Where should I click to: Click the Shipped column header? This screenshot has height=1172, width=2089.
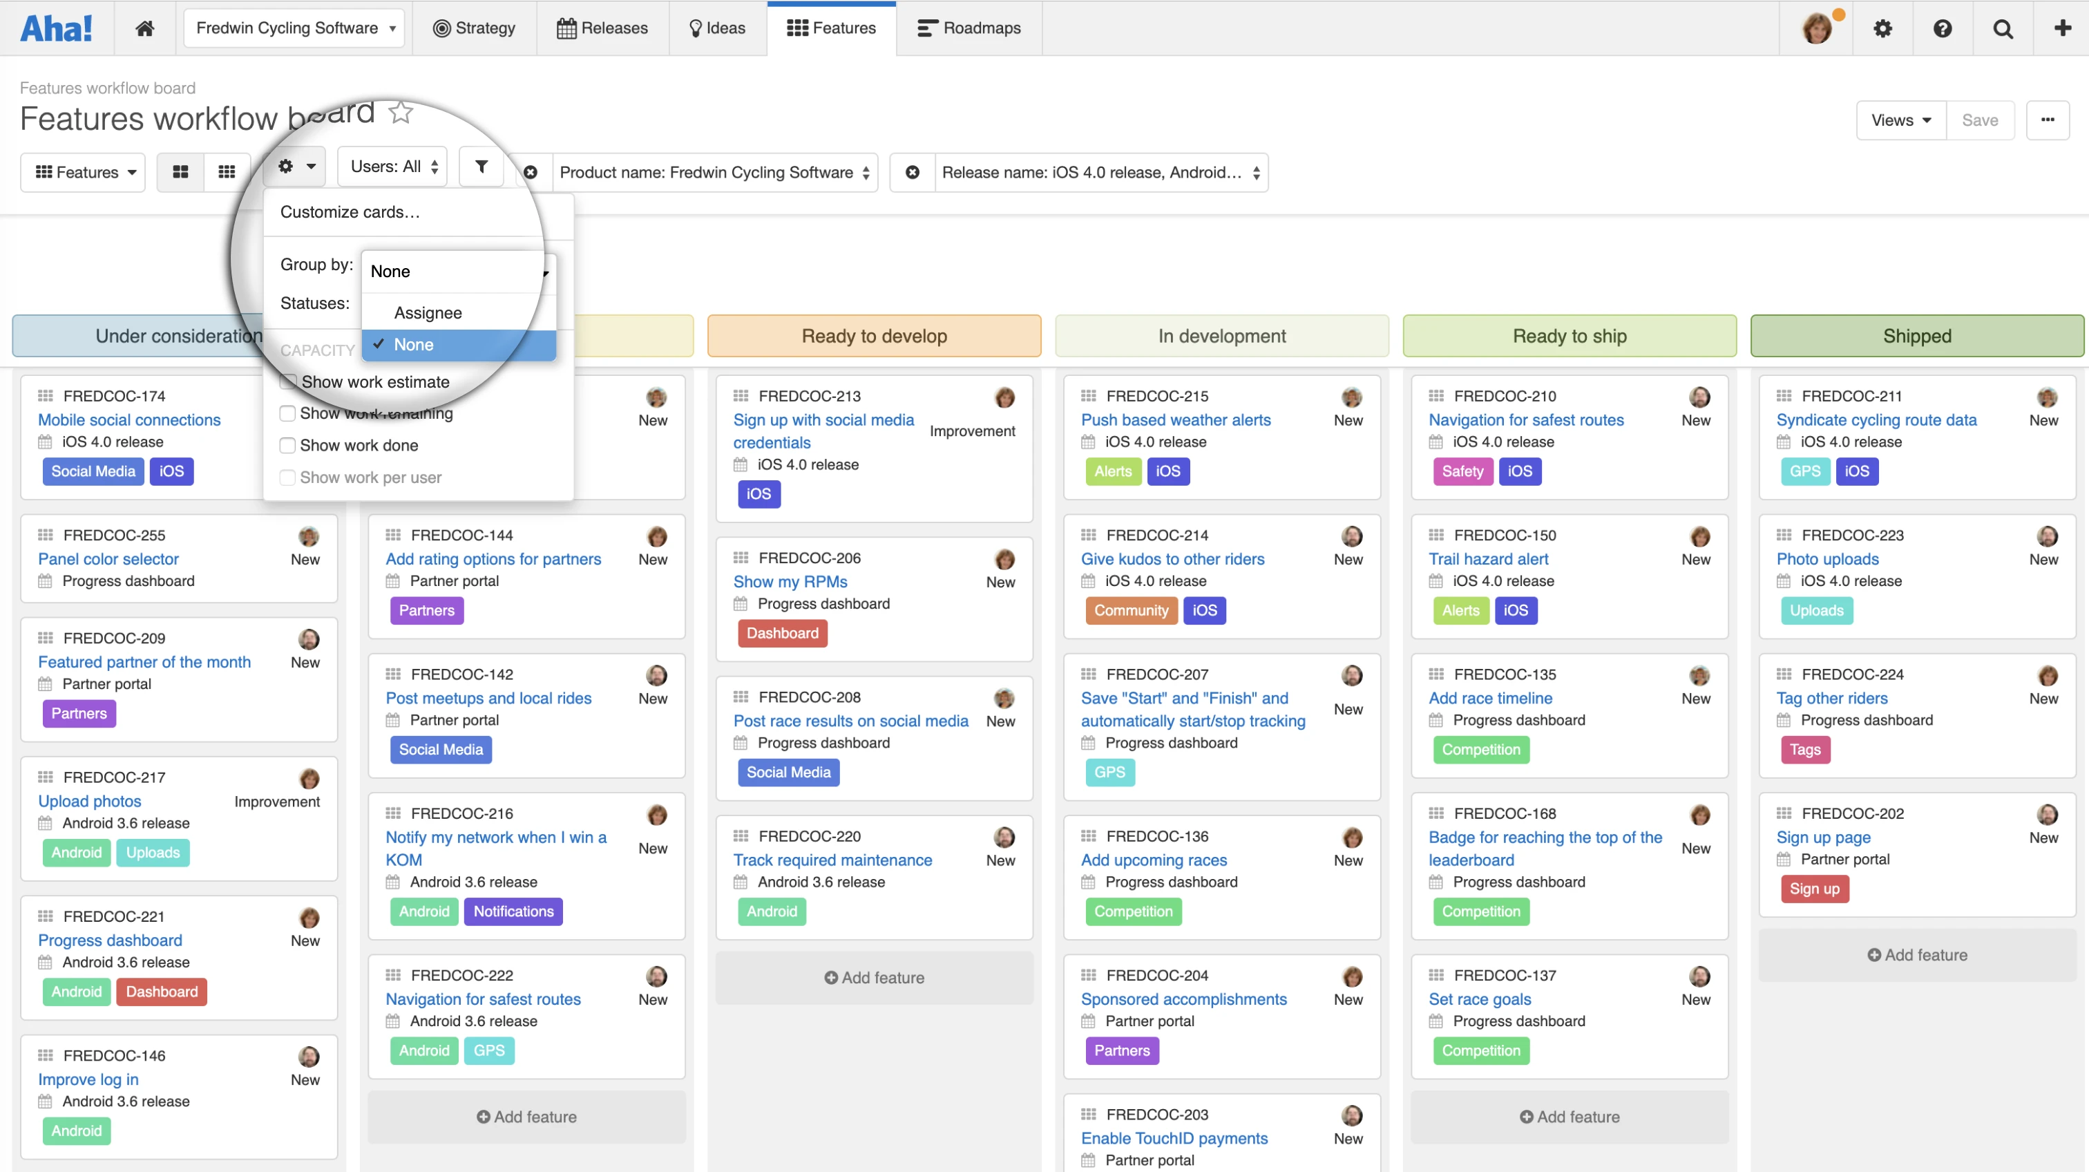tap(1916, 336)
